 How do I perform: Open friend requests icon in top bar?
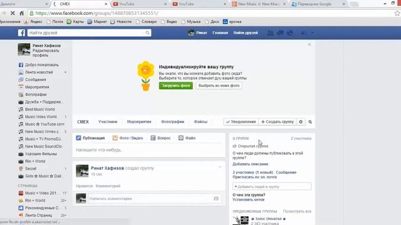pyautogui.click(x=270, y=32)
